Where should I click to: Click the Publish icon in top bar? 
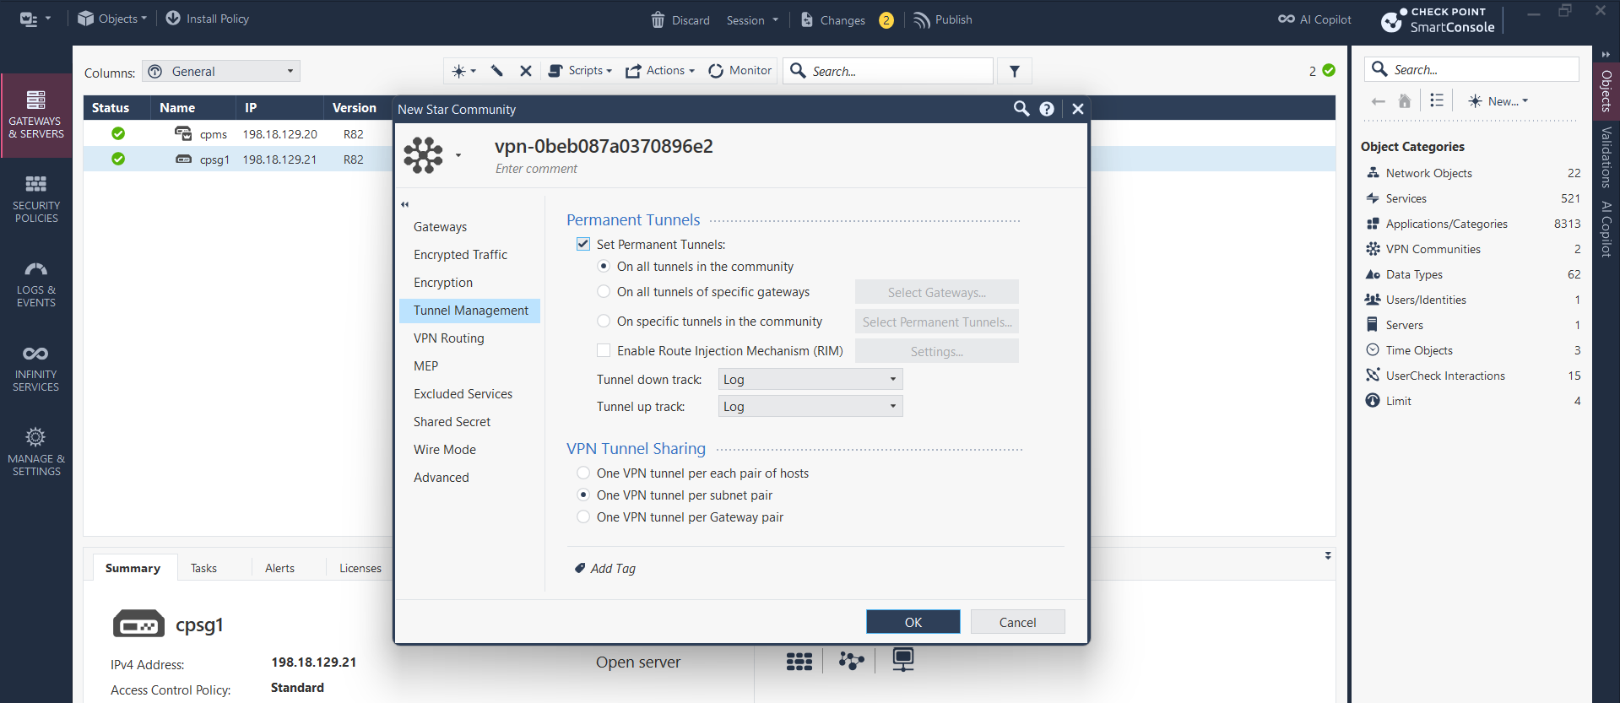tap(921, 19)
